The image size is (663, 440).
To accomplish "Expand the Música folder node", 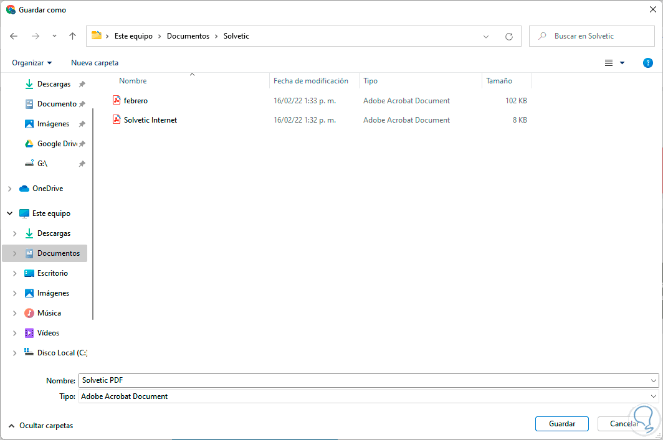I will (x=15, y=313).
